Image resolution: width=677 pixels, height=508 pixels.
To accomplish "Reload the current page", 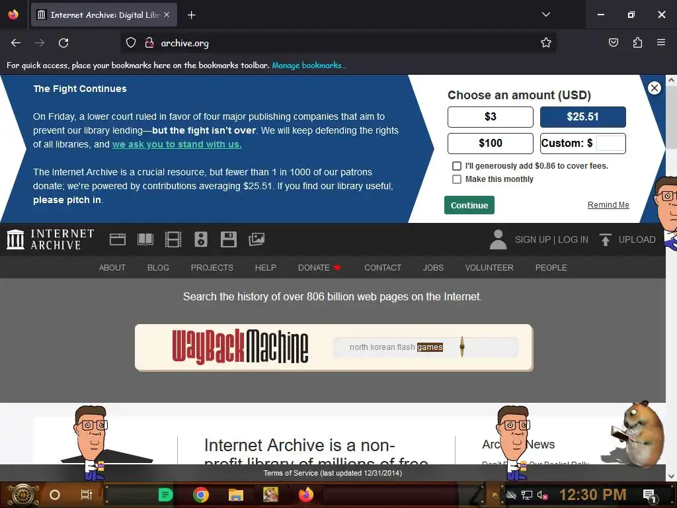I will pyautogui.click(x=63, y=43).
